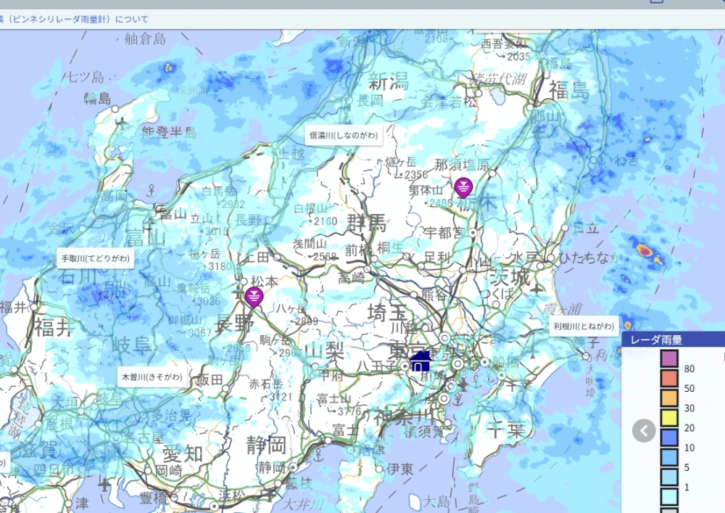The height and width of the screenshot is (513, 725).
Task: Click the 信濃川(しなのがわ) river label
Action: click(x=343, y=136)
